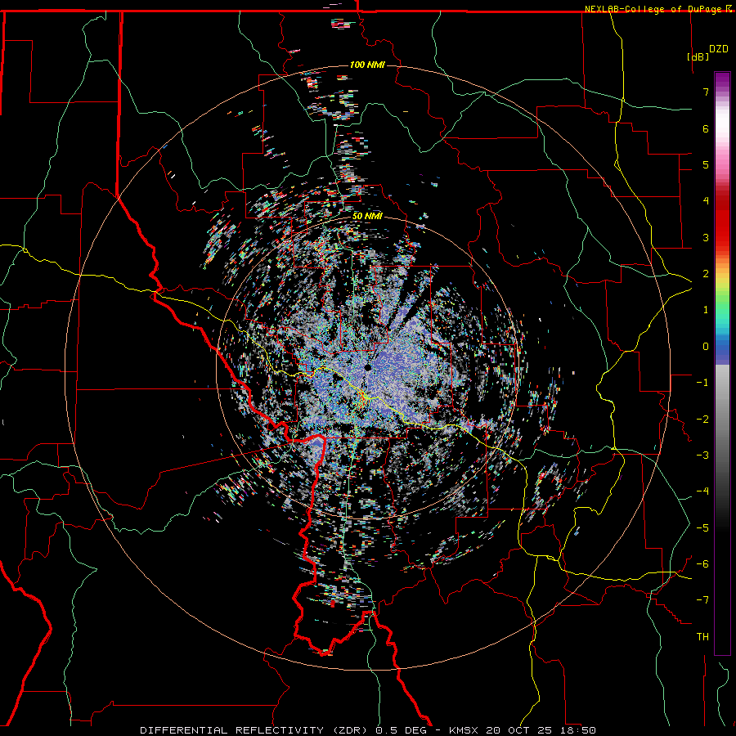
Task: Click the 1 value on color scale
Action: [706, 310]
